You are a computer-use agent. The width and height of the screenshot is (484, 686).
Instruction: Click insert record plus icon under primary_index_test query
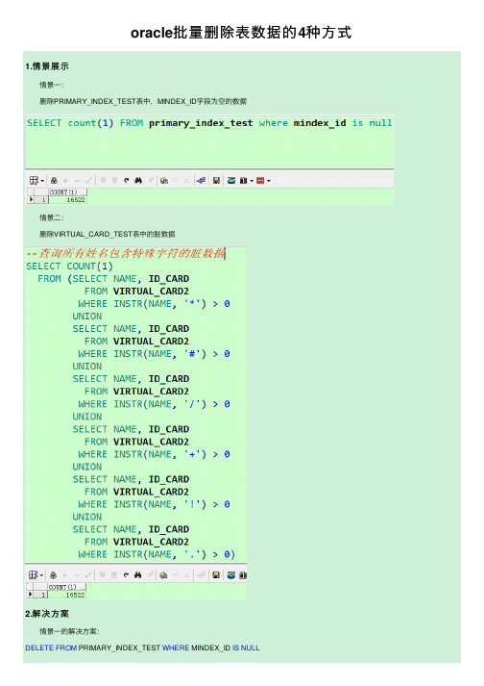point(65,180)
